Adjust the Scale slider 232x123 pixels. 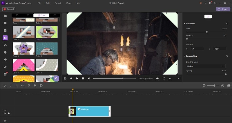(206, 32)
